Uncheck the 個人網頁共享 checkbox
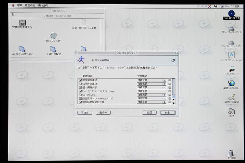 [x=80, y=87]
